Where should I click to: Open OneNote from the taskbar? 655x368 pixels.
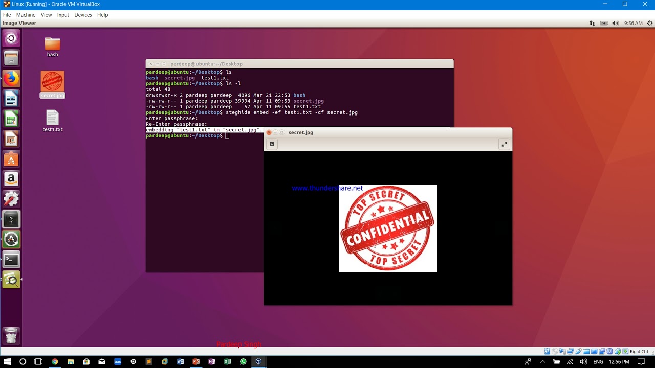[212, 361]
